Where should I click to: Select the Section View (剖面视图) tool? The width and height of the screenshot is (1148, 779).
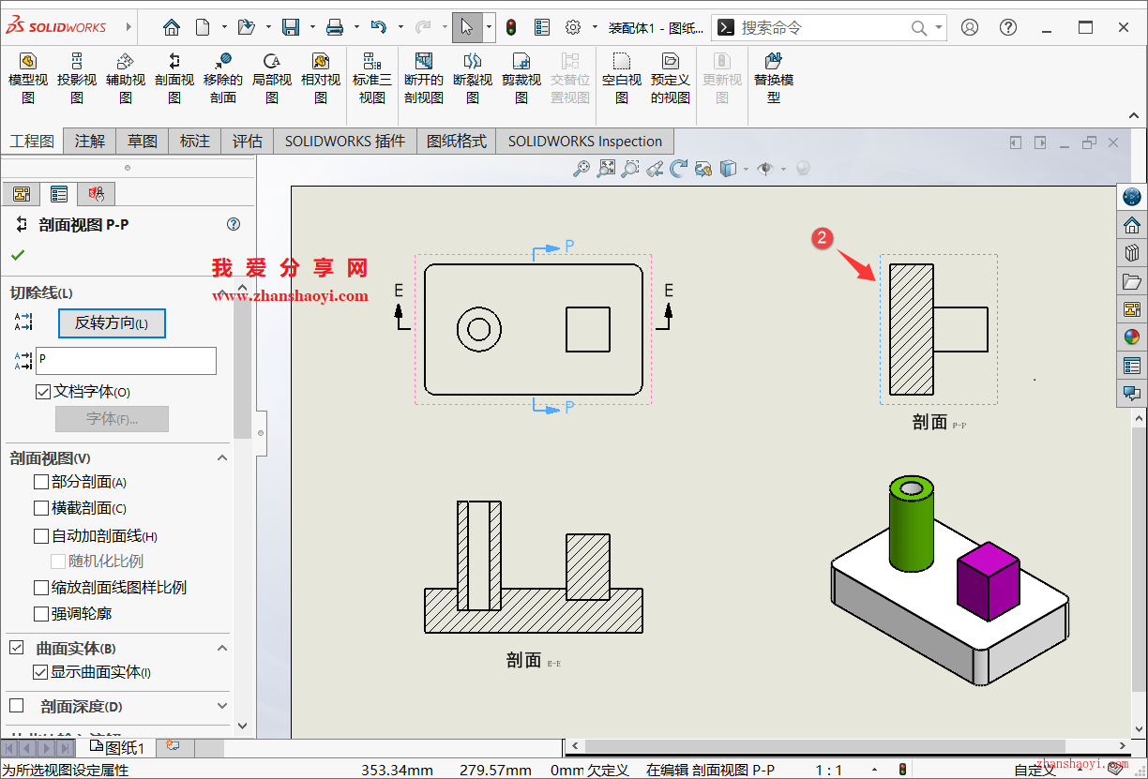tap(174, 79)
